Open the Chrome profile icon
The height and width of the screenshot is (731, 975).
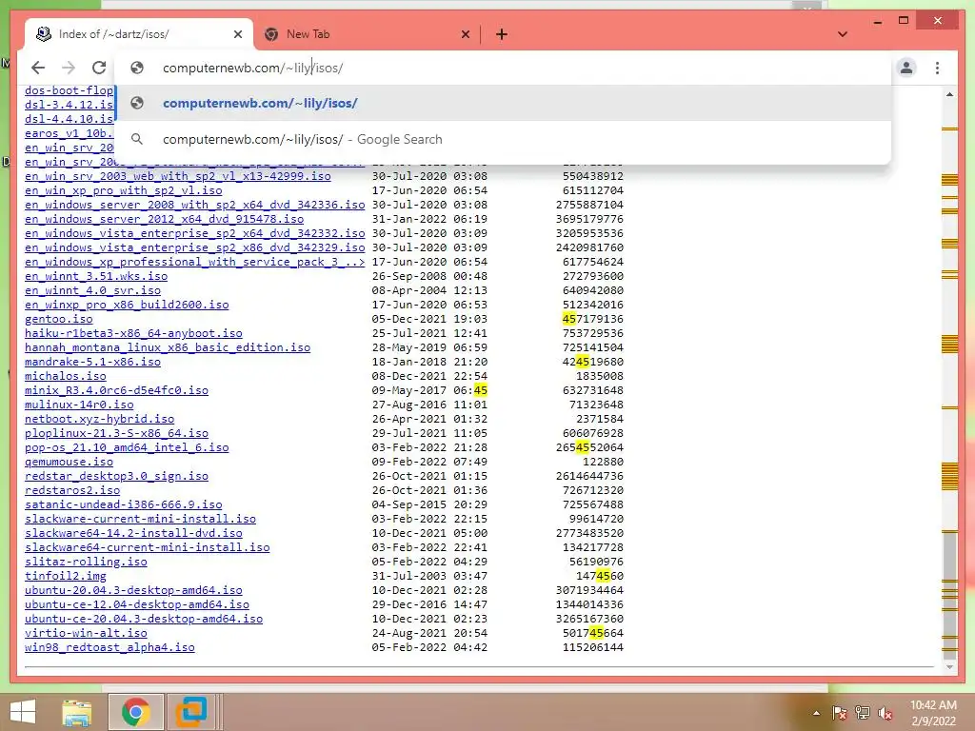pyautogui.click(x=906, y=68)
